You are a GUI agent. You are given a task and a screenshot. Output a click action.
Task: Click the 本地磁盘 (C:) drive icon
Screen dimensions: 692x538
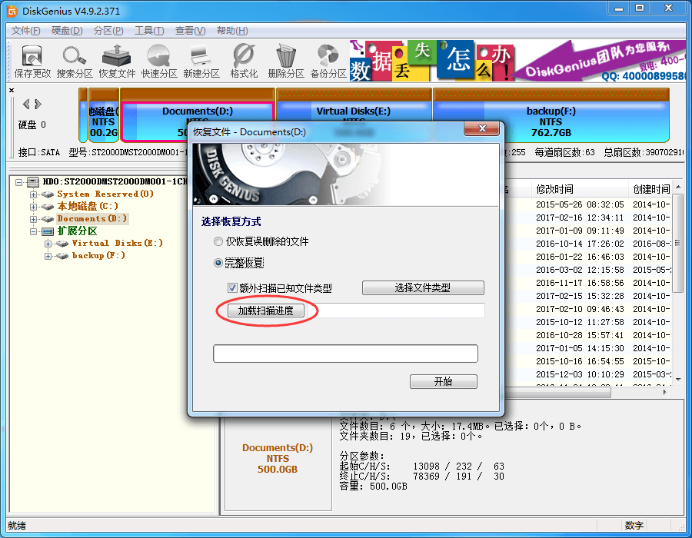[x=47, y=207]
